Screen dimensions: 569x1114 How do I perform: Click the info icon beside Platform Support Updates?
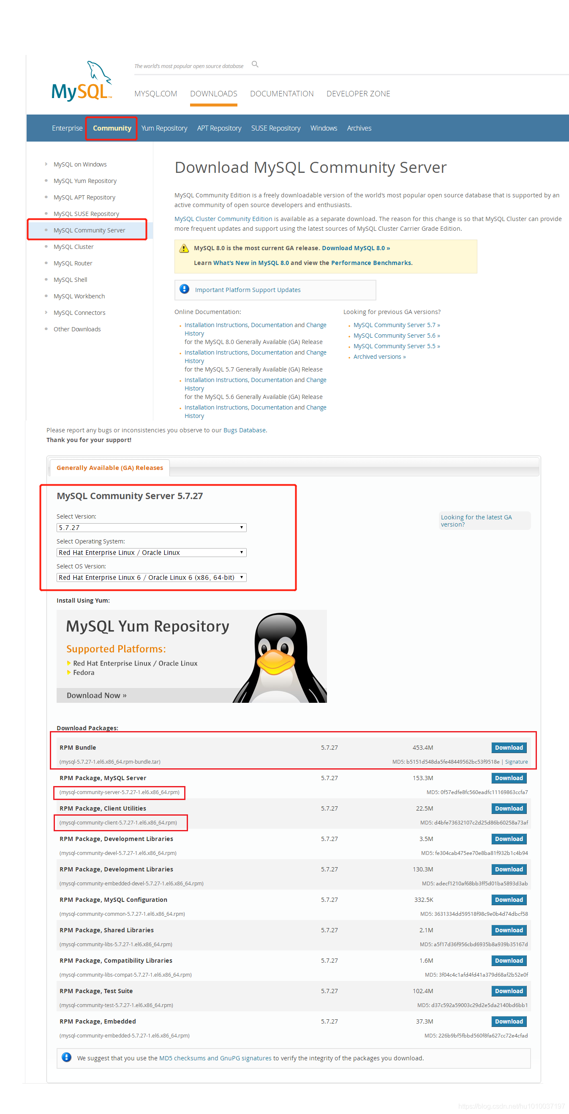[x=185, y=289]
